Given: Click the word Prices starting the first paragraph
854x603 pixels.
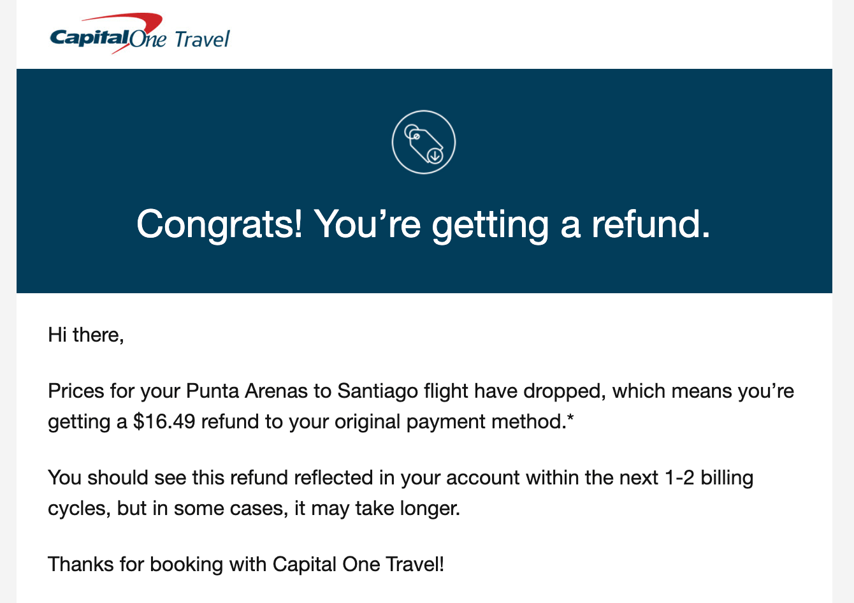Looking at the screenshot, I should (x=76, y=391).
